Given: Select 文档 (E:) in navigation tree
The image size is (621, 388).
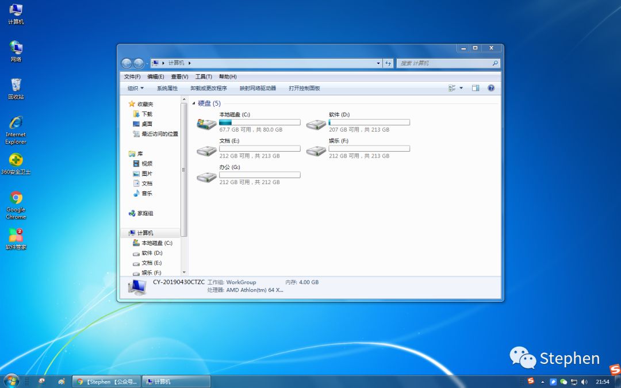Looking at the screenshot, I should click(147, 263).
